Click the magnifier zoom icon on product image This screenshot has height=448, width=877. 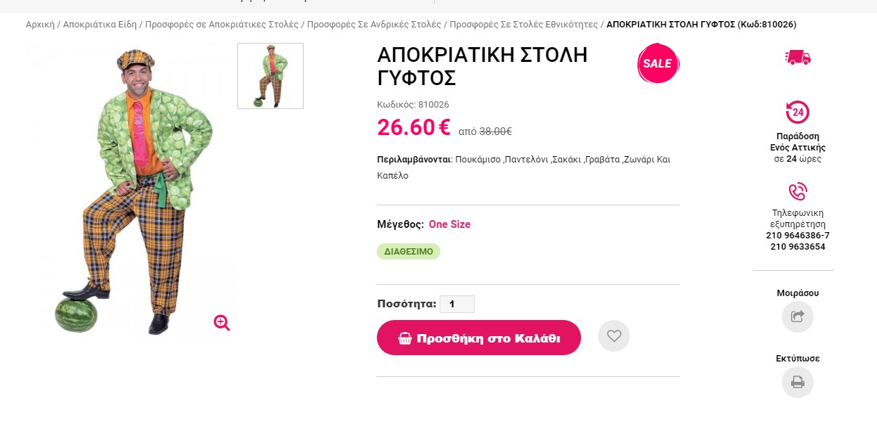[222, 323]
